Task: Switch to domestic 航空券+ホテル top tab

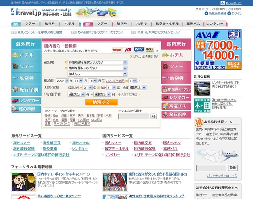Action: (167, 24)
